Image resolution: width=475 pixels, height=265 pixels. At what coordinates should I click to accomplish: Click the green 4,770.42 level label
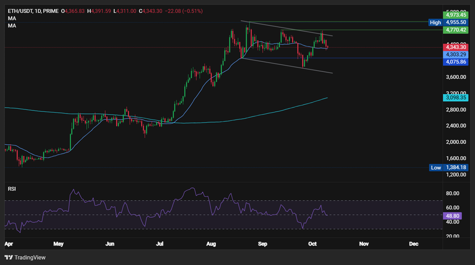pyautogui.click(x=455, y=30)
